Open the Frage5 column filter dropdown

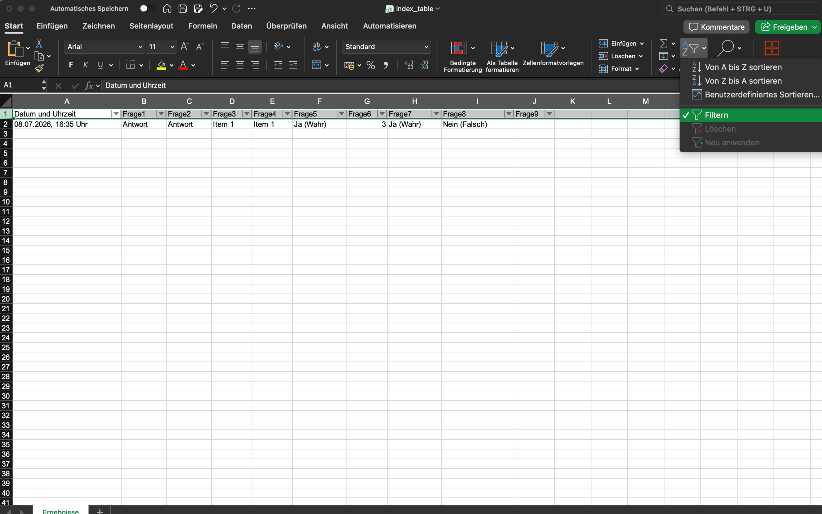(341, 114)
